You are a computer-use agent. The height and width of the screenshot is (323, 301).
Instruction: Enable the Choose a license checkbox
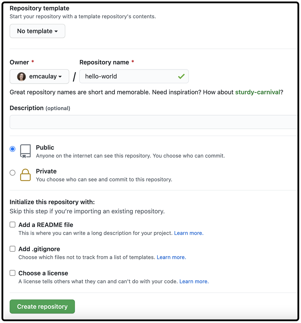[x=12, y=273]
